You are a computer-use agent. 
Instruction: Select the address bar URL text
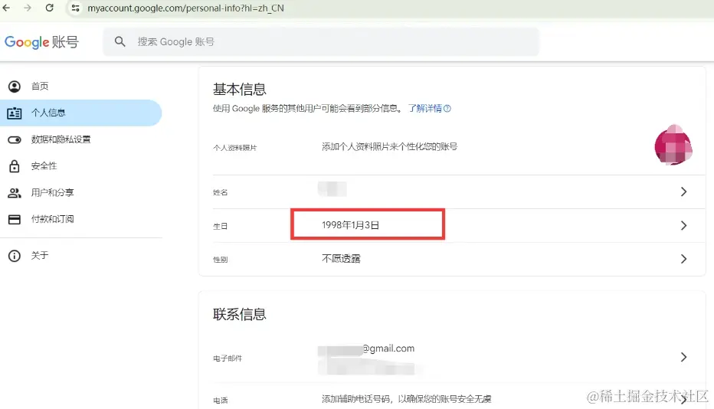pyautogui.click(x=186, y=8)
